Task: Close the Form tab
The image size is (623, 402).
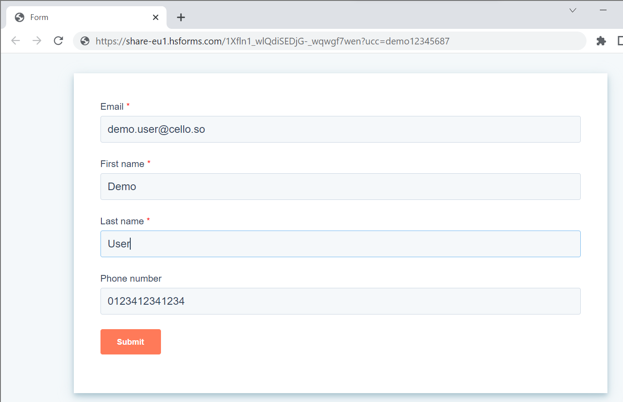Action: point(156,17)
